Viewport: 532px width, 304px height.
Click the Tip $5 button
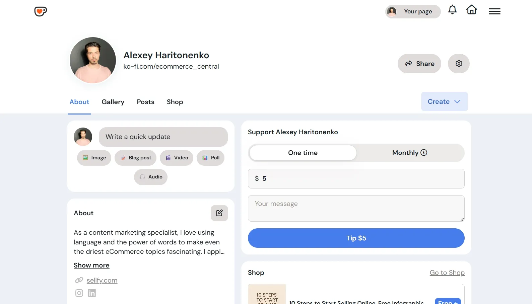pos(356,238)
